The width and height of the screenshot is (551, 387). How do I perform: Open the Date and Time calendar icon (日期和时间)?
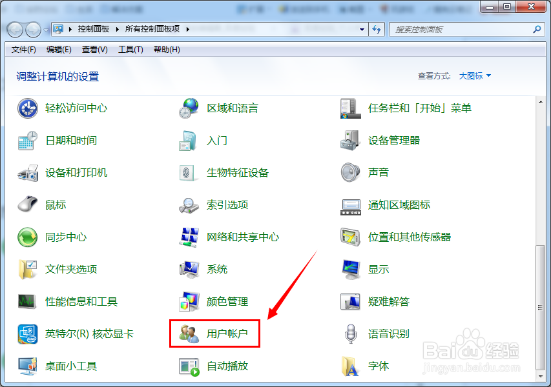(27, 141)
